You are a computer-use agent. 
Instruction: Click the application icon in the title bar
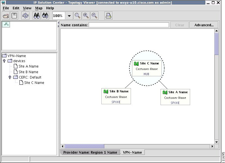coord(3,3)
